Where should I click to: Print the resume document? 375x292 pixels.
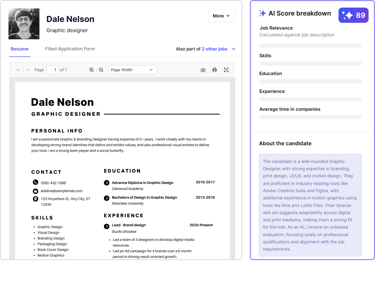click(215, 70)
